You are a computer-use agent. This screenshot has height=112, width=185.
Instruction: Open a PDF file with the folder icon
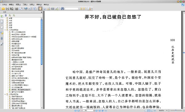point(3,9)
